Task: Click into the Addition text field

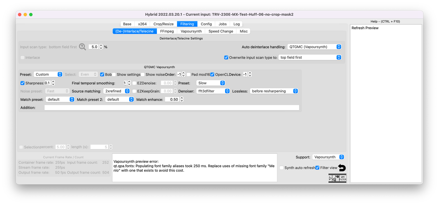Action: [171, 108]
